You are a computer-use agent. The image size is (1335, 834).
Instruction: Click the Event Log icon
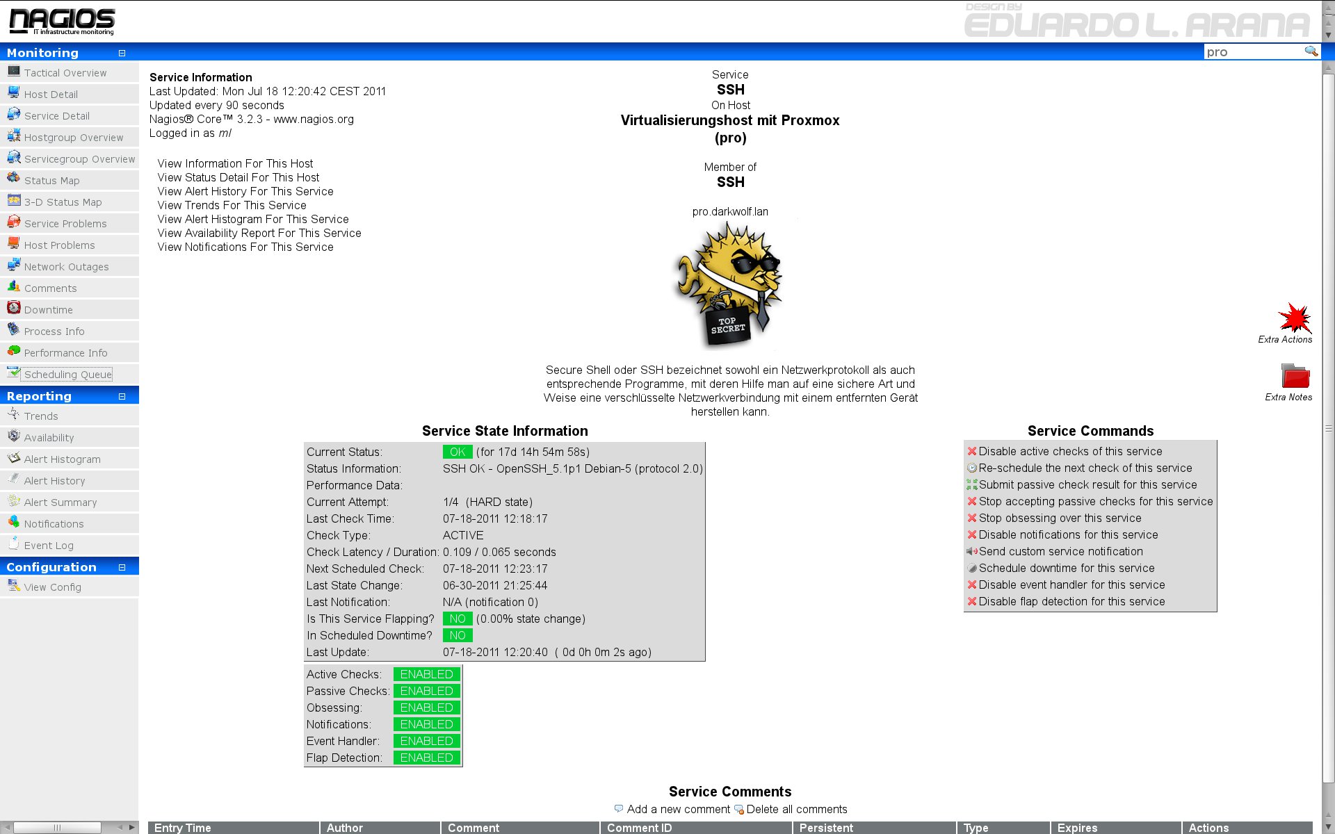14,543
